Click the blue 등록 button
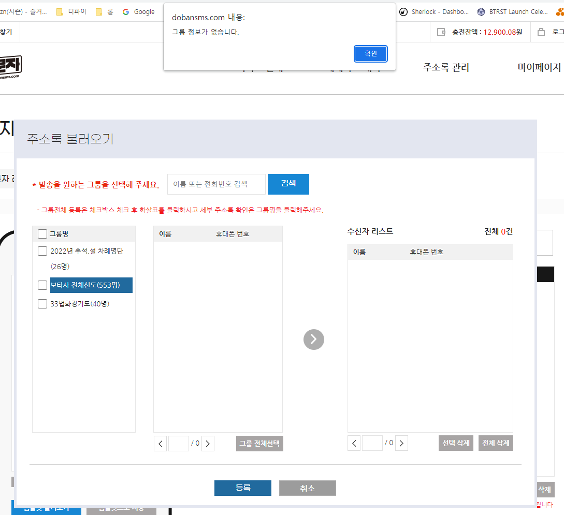The height and width of the screenshot is (515, 564). [242, 488]
